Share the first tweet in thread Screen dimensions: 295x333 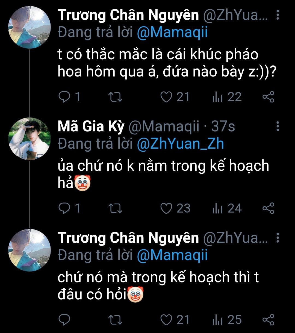point(268,97)
